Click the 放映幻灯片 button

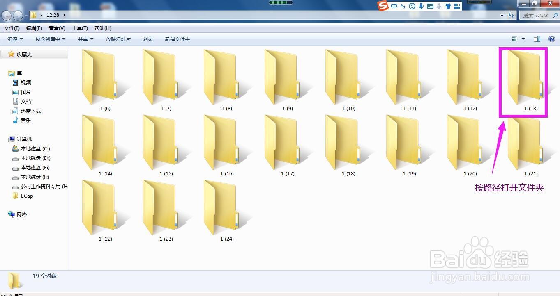click(x=118, y=39)
